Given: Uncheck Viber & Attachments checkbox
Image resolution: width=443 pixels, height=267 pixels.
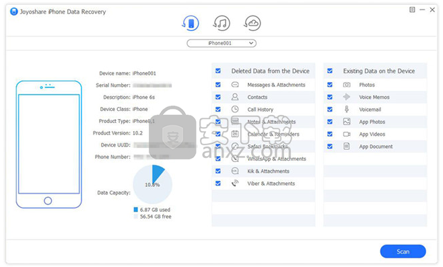Looking at the screenshot, I should coord(218,184).
